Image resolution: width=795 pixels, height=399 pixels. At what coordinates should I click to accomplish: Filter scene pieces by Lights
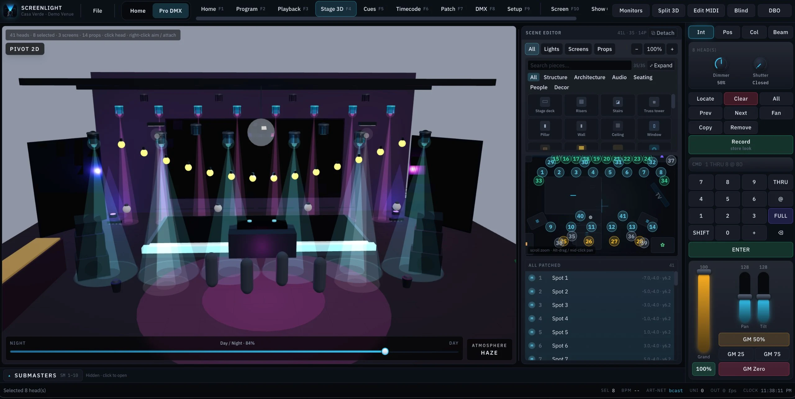click(x=552, y=49)
